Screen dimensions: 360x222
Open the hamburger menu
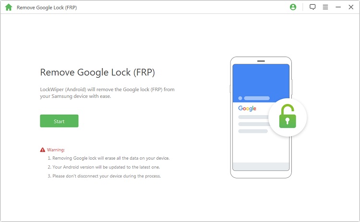pyautogui.click(x=325, y=7)
